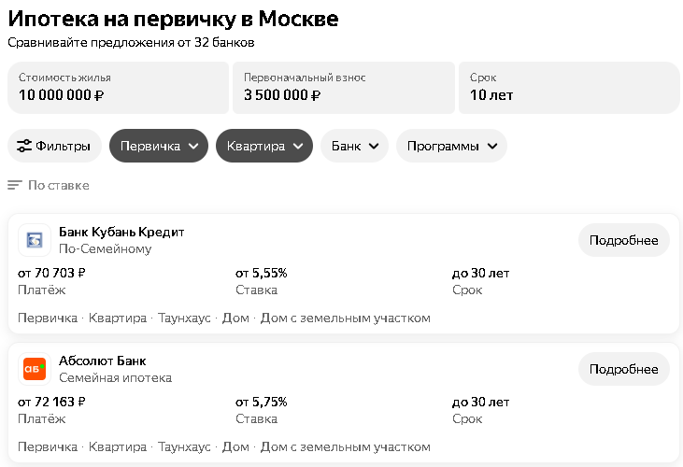Click the от 5,55% rate value
The height and width of the screenshot is (467, 683).
[x=262, y=274]
